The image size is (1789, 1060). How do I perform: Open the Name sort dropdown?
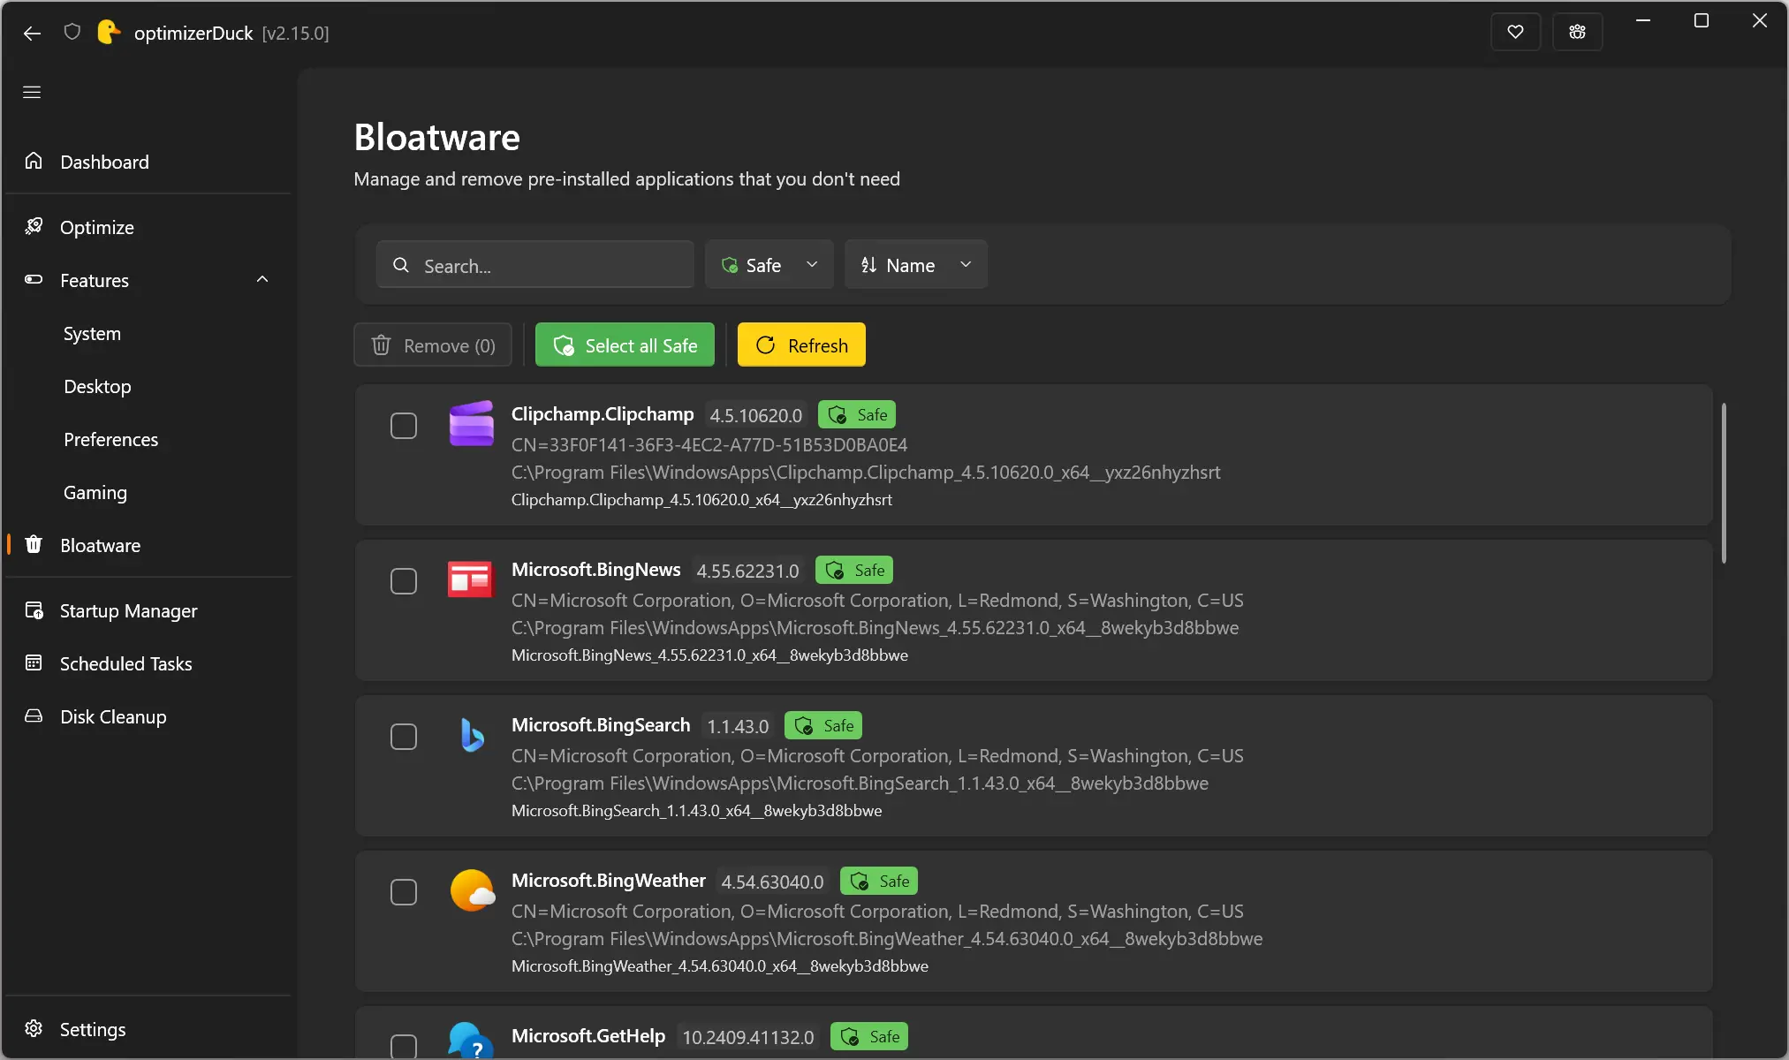916,264
